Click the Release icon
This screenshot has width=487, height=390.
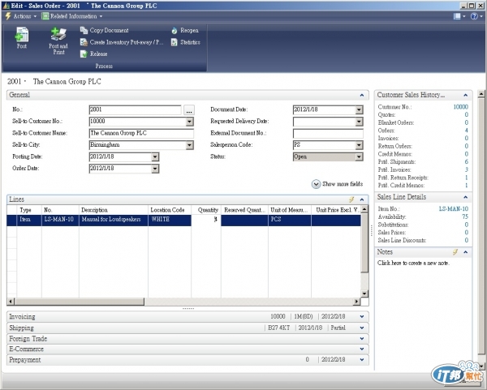click(84, 54)
